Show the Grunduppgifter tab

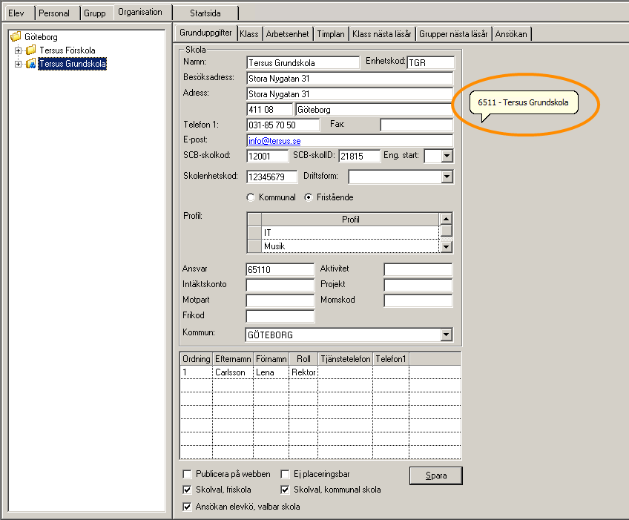pyautogui.click(x=205, y=33)
